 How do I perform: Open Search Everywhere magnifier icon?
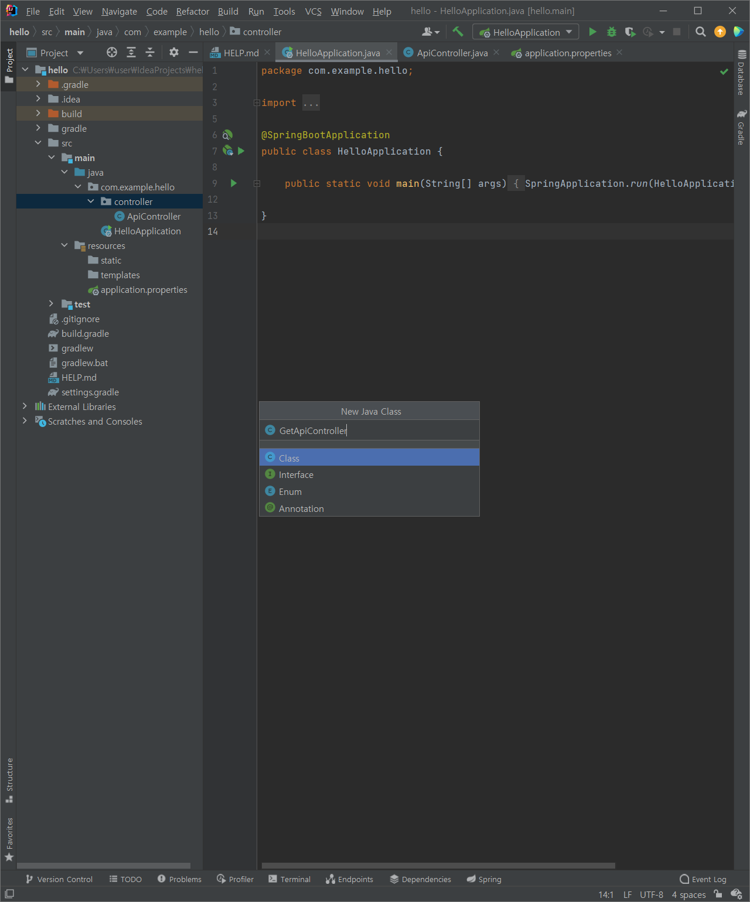coord(700,32)
